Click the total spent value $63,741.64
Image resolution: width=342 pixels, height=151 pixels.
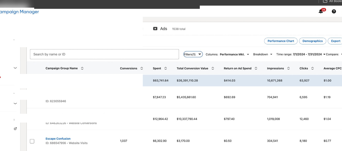click(160, 81)
